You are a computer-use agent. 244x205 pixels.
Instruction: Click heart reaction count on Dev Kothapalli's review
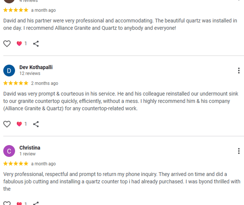[x=22, y=124]
